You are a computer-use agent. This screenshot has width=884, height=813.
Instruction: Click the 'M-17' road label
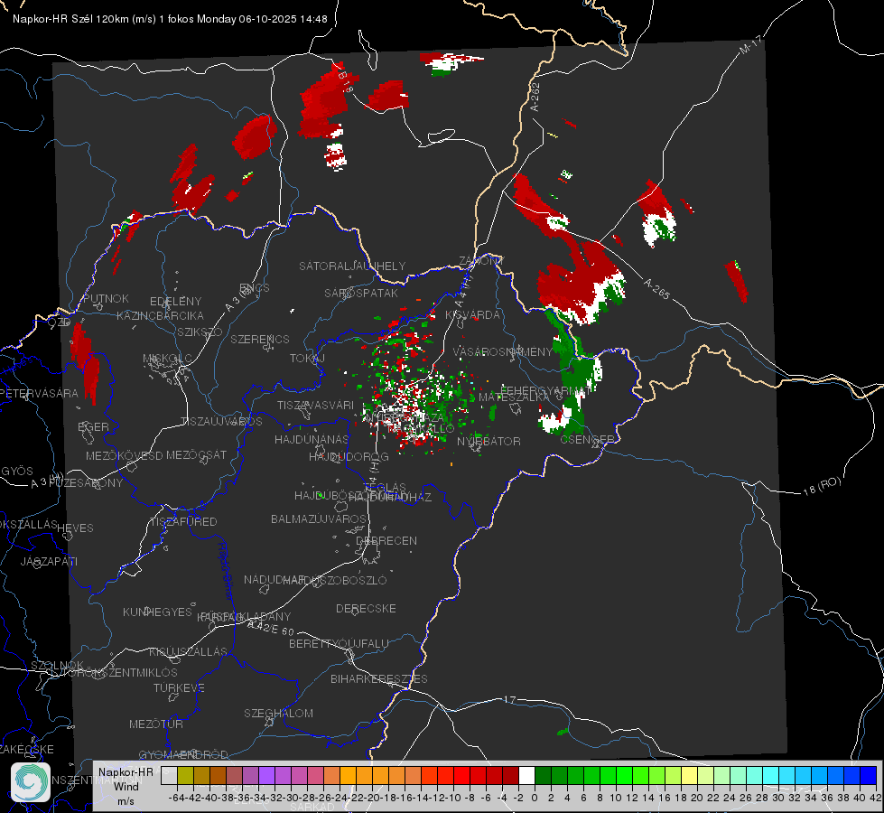coord(751,45)
